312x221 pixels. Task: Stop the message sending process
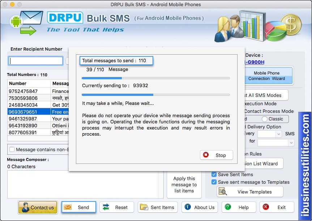click(x=217, y=155)
